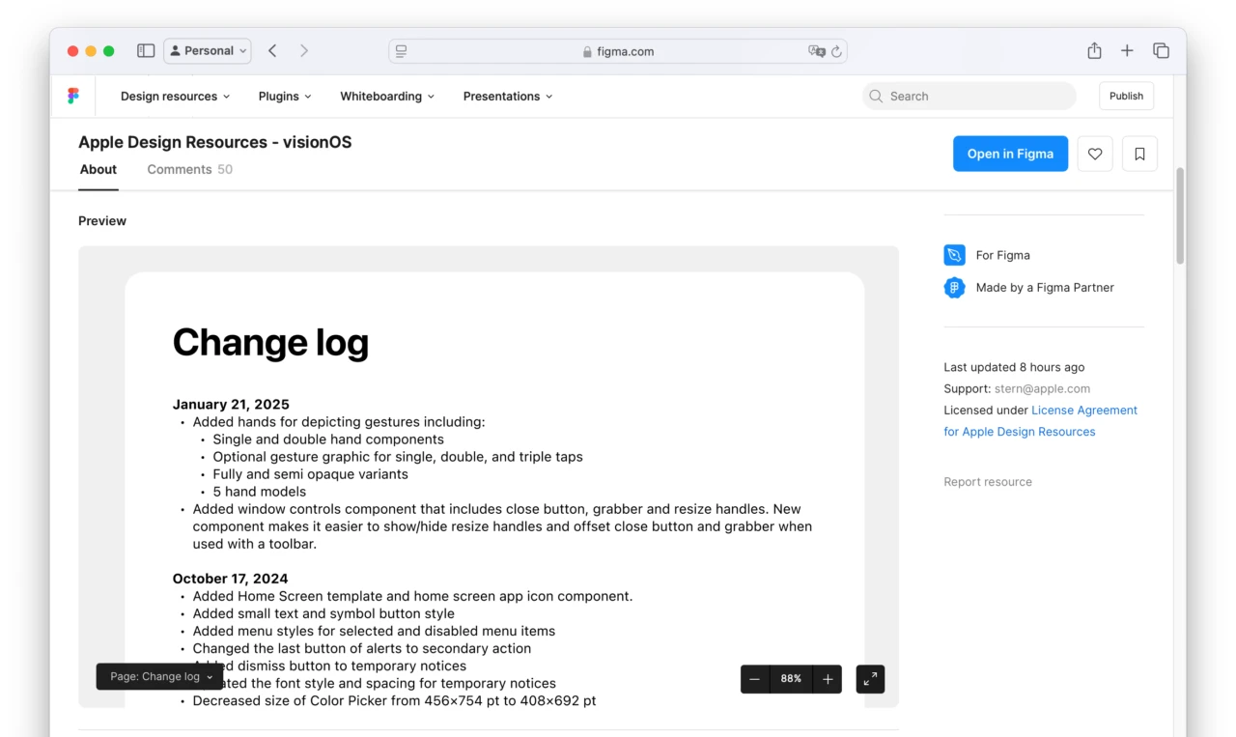
Task: Click the Preview section label
Action: [102, 221]
